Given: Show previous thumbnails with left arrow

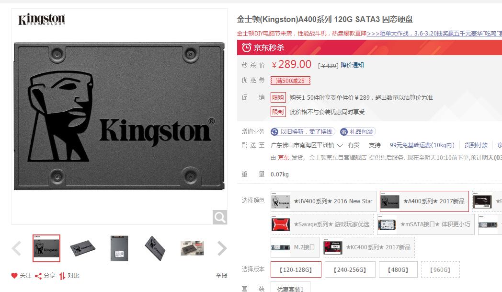Looking at the screenshot, I should [17, 248].
